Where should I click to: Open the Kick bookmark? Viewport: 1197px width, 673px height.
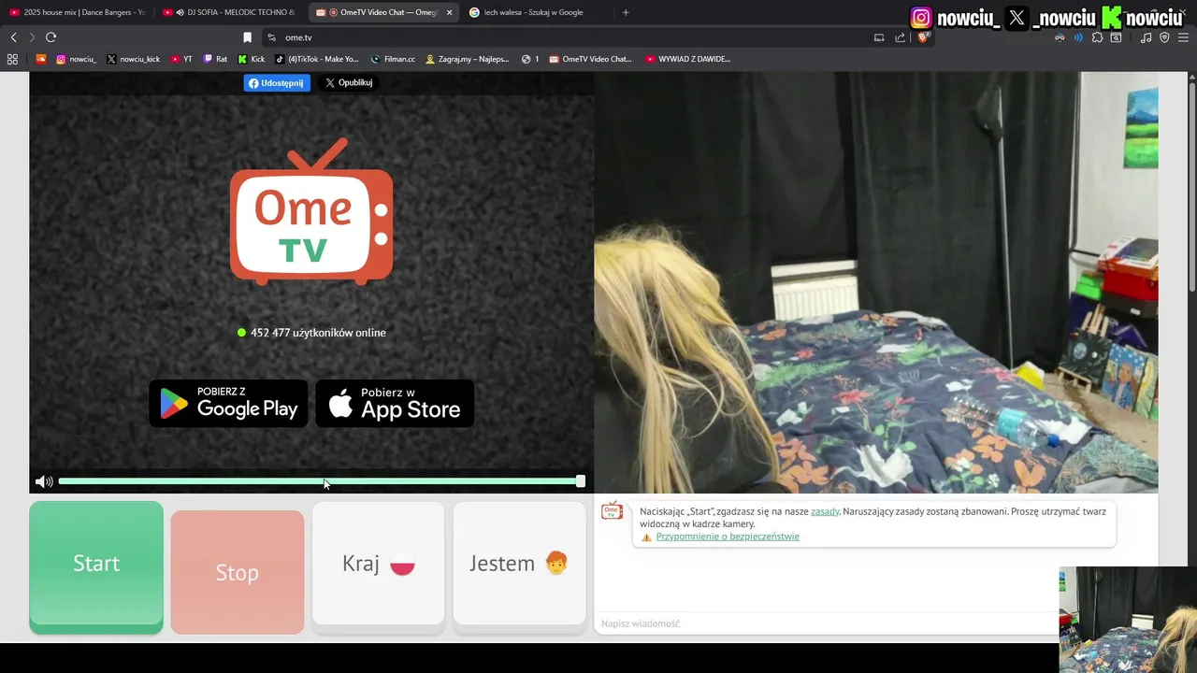(x=252, y=59)
